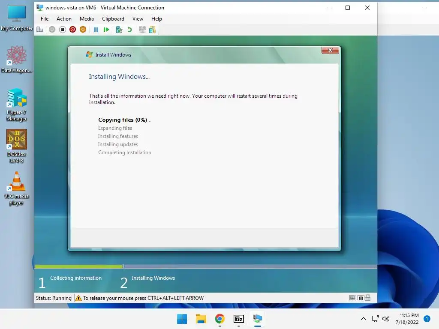
Task: Click the network icon in system tray
Action: pos(376,319)
